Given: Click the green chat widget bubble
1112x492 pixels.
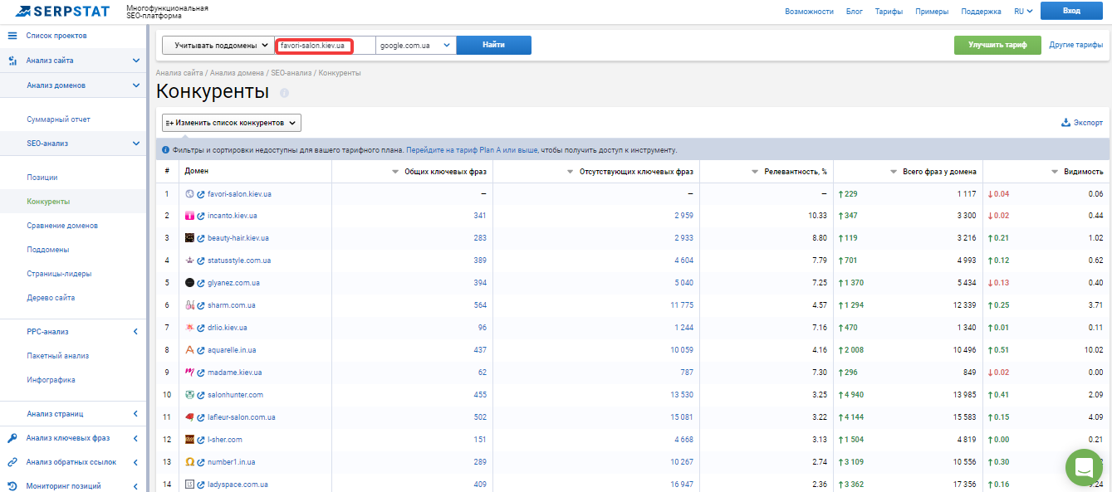Looking at the screenshot, I should tap(1084, 467).
